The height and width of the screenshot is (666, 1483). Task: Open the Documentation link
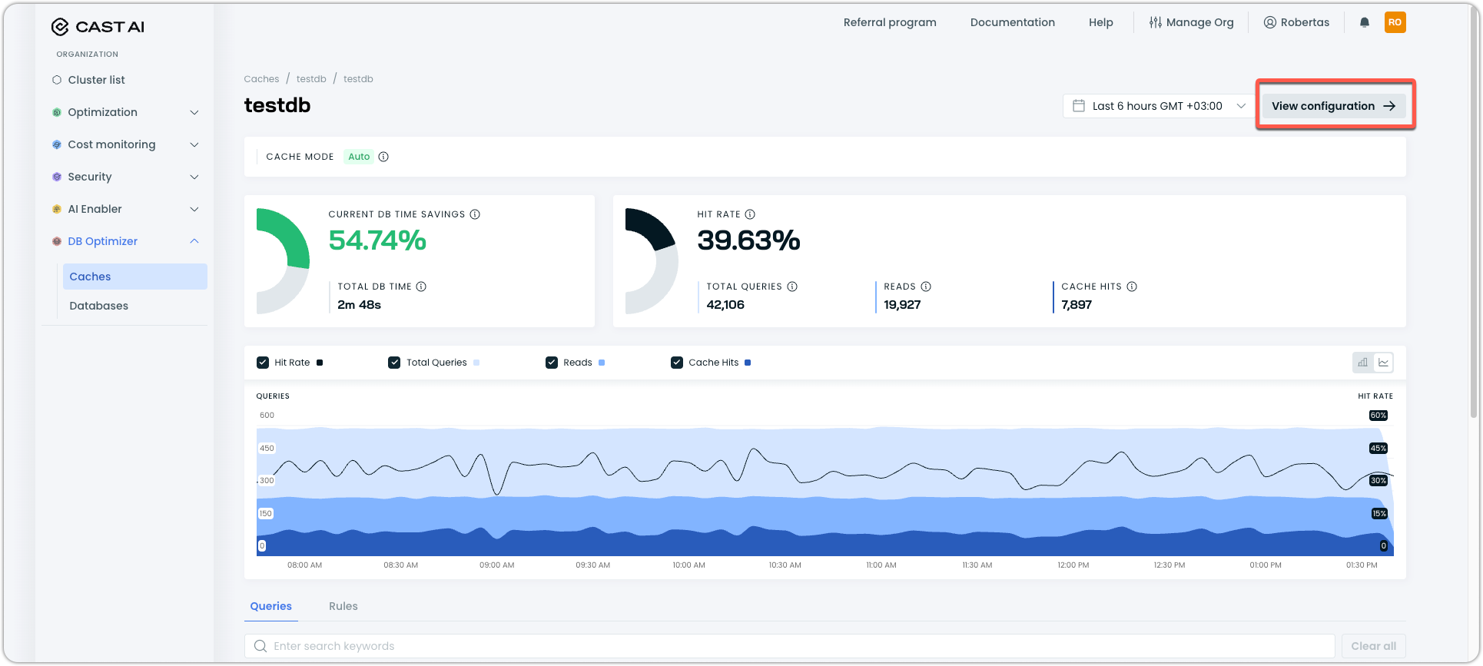[x=1013, y=22]
